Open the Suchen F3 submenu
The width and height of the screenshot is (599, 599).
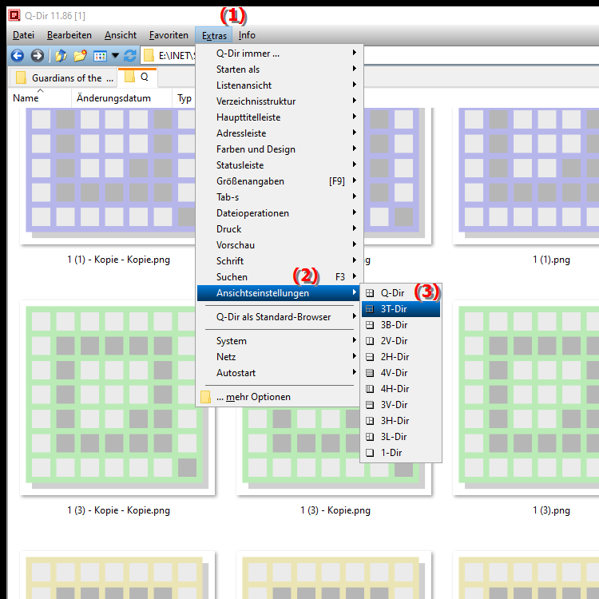point(279,277)
